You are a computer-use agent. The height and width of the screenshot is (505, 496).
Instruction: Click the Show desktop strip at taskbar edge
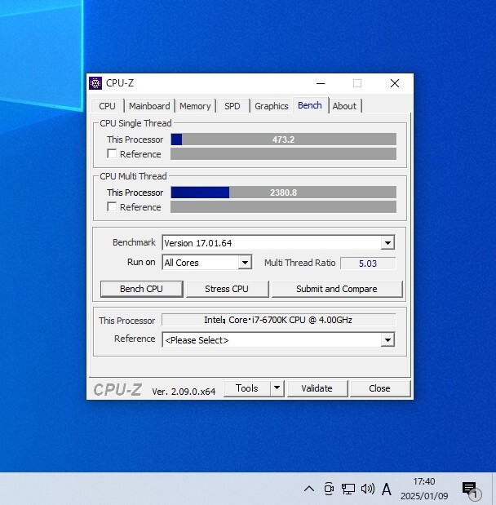(x=494, y=489)
